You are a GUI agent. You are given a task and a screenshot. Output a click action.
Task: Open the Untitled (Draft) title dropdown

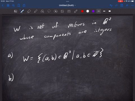click(x=67, y=5)
